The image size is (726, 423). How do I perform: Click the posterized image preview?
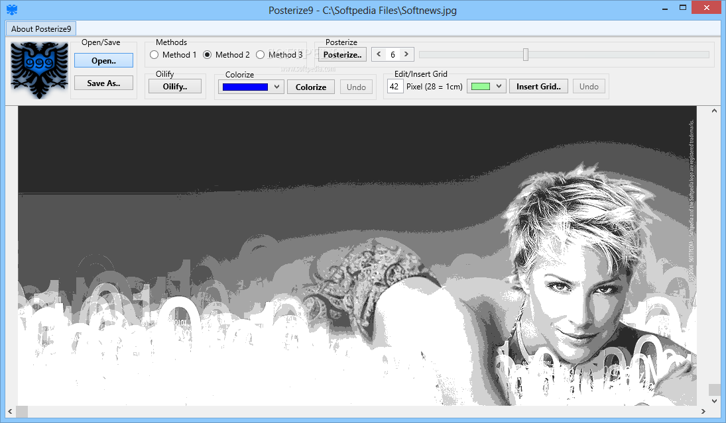click(357, 256)
